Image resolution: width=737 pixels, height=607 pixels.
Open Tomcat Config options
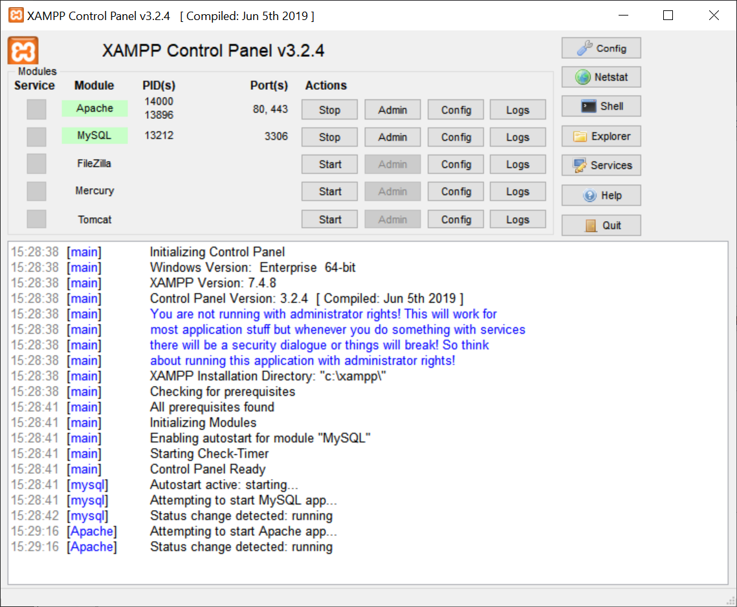pos(456,219)
